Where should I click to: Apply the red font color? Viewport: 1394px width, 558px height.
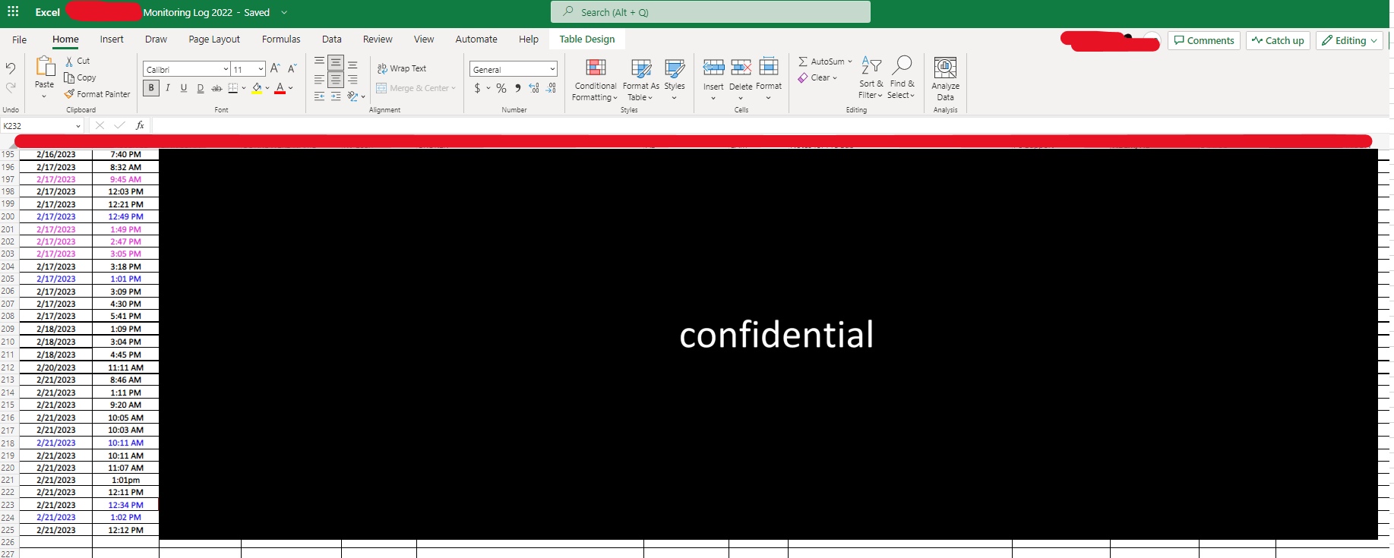pyautogui.click(x=280, y=88)
